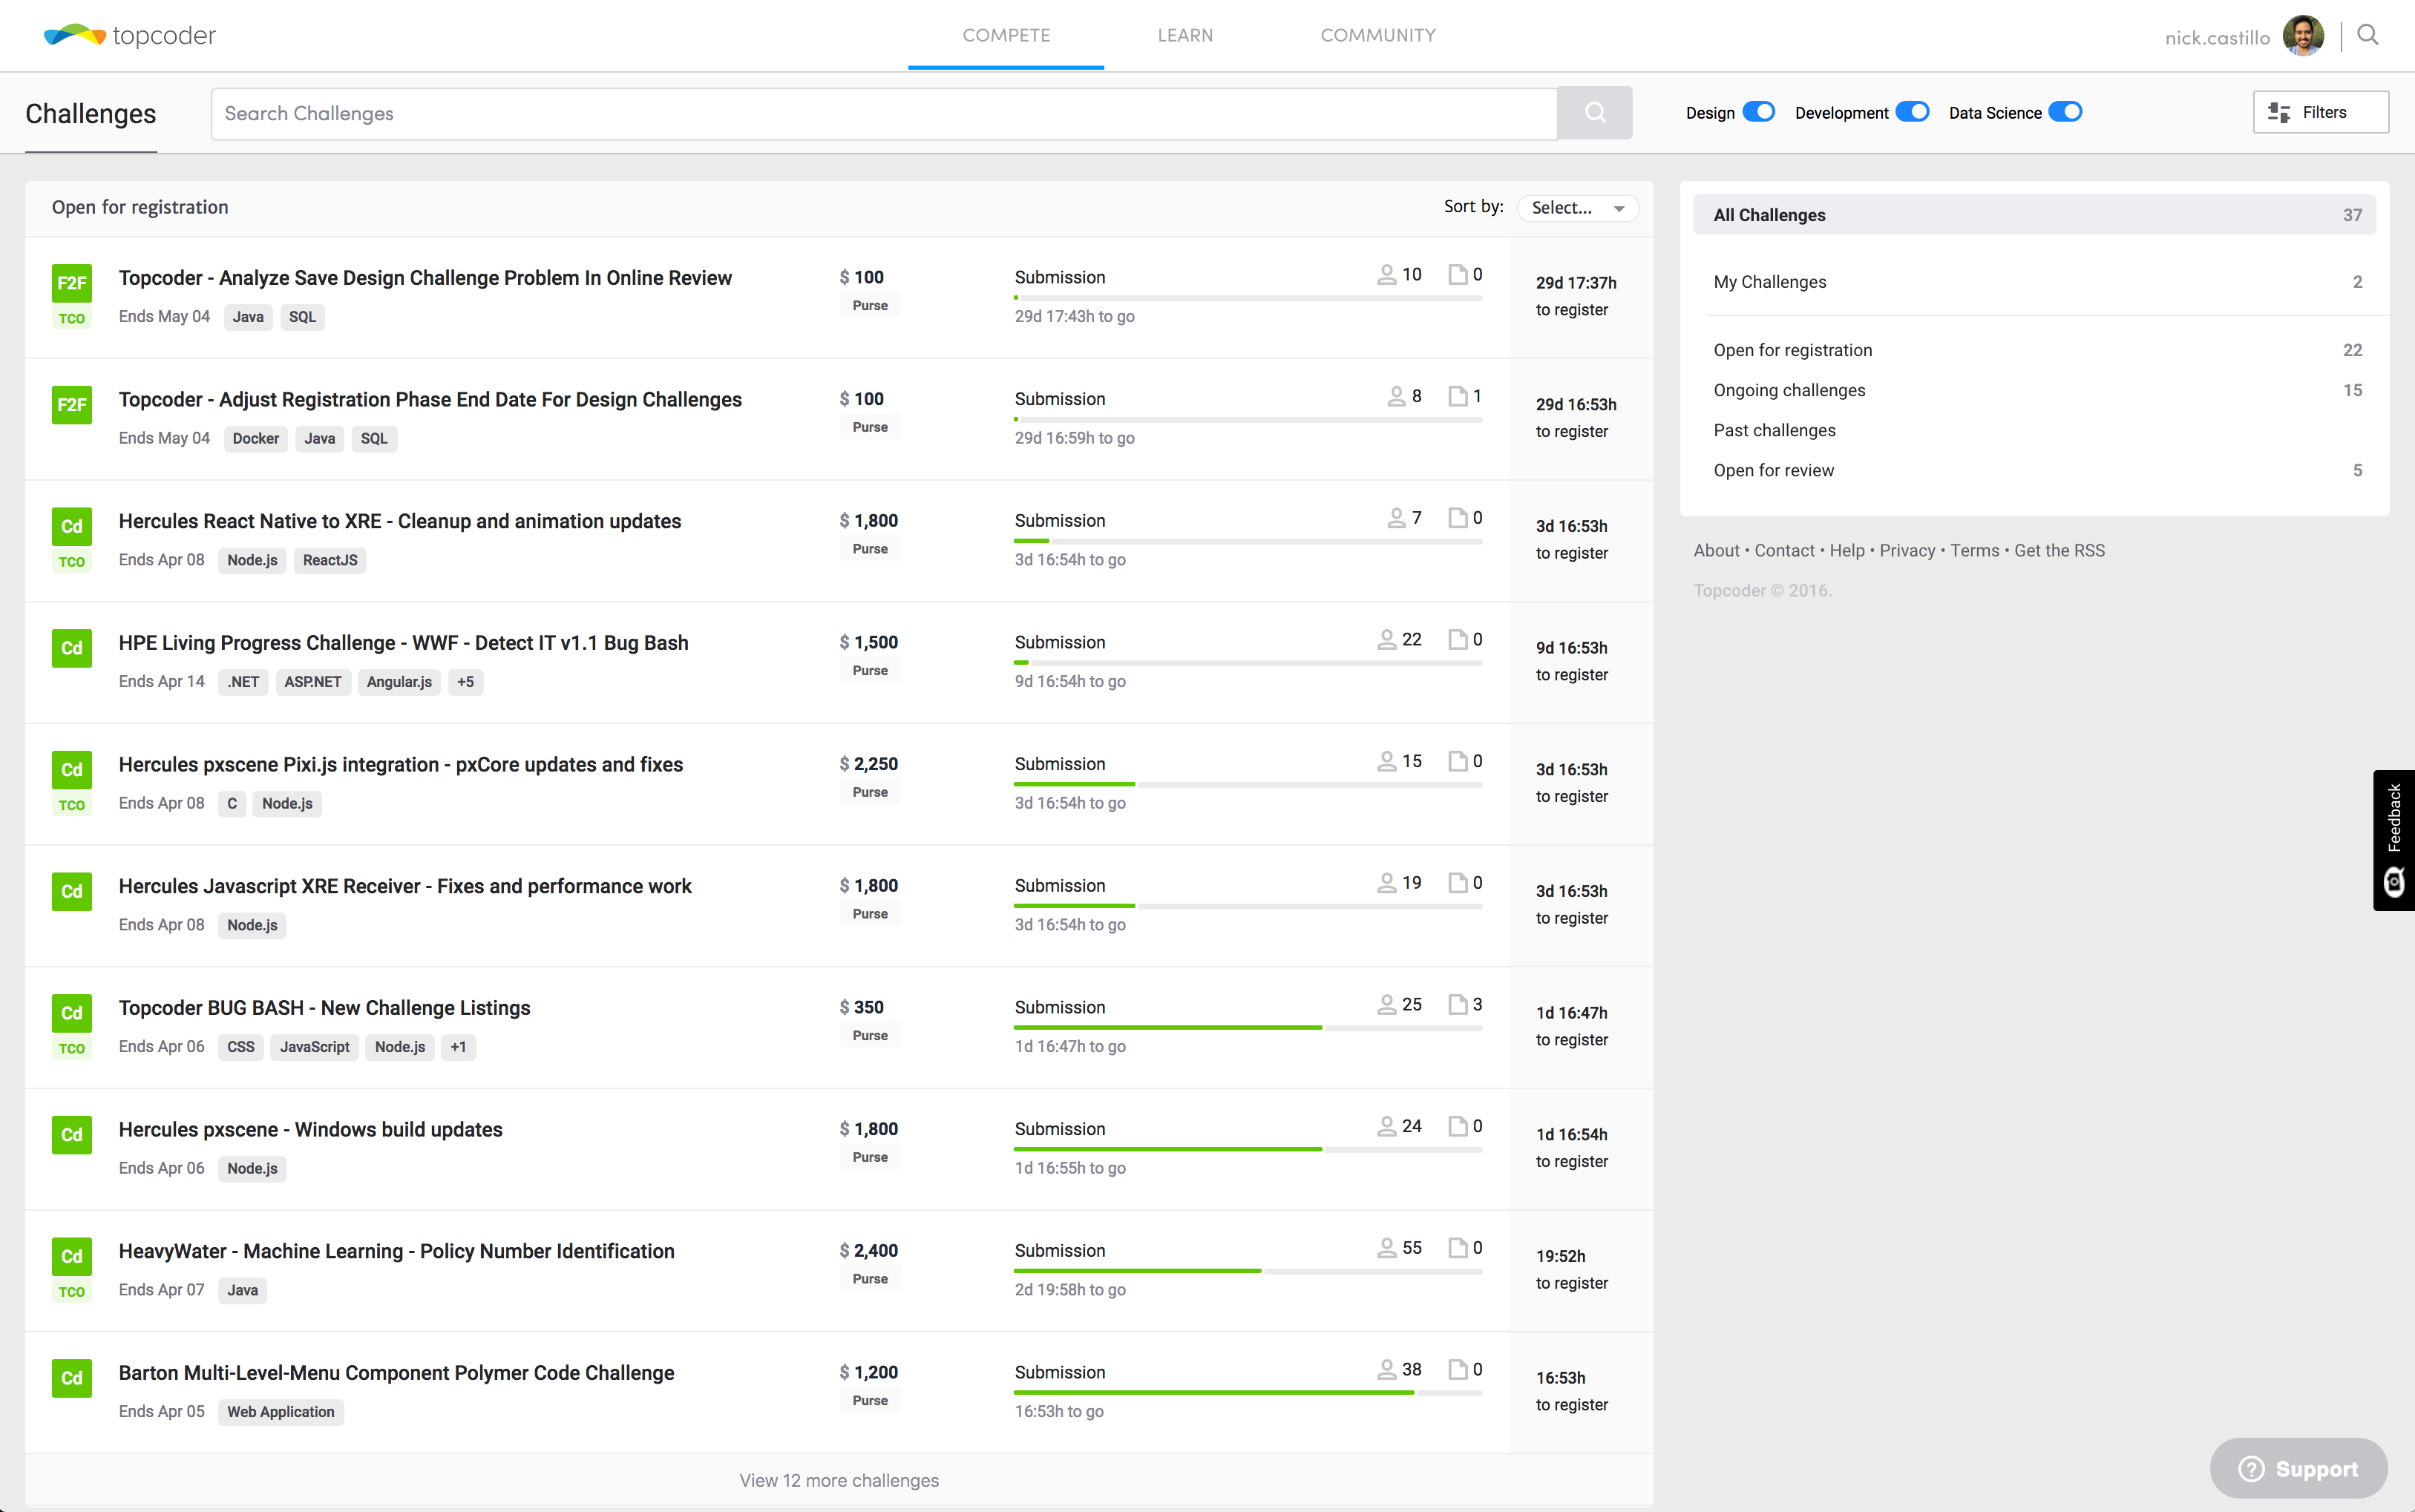Click the $ 2,250 Purse of Hercules pxscene Pixi.js
The image size is (2415, 1512).
point(868,776)
